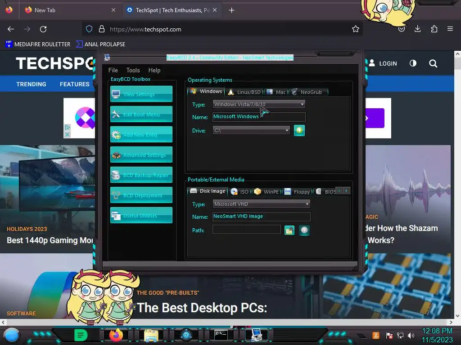The width and height of the screenshot is (461, 345).
Task: Switch to the NeoGrub tab
Action: (307, 92)
